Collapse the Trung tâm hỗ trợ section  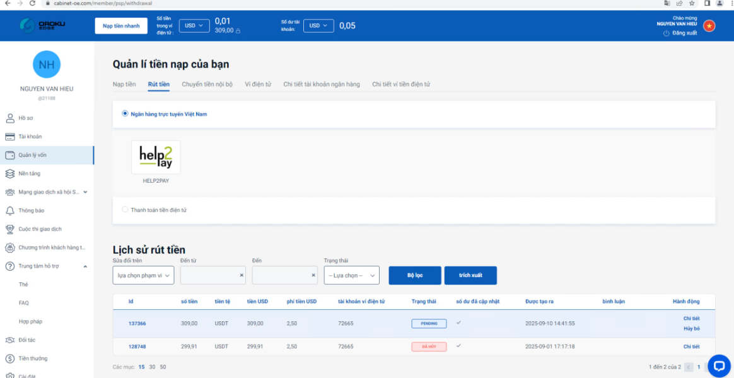(85, 266)
